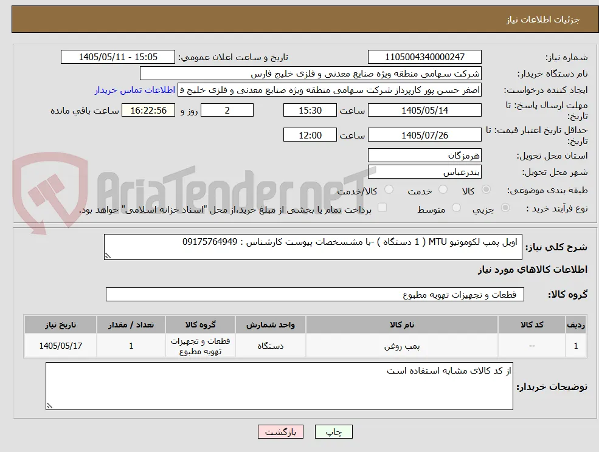
Task: Toggle the treasury documents payment checkbox
Action: 382,208
